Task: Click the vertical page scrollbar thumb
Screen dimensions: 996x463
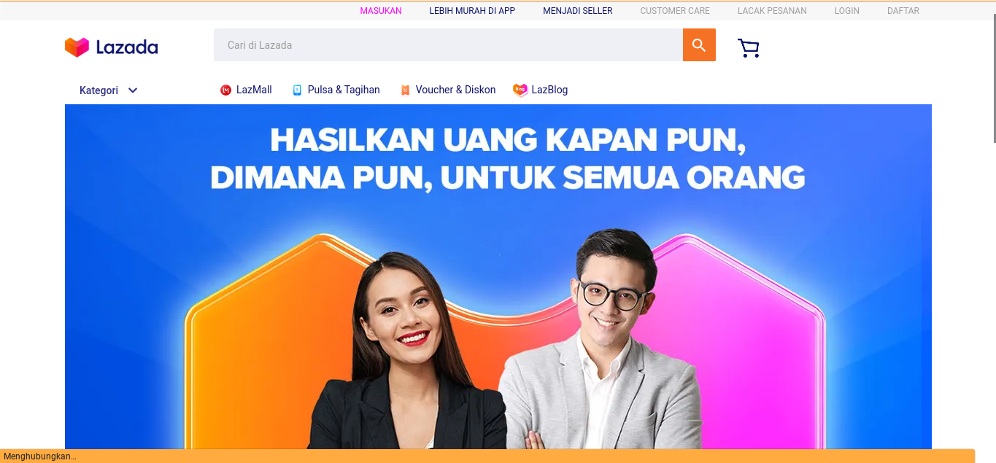Action: tap(994, 73)
